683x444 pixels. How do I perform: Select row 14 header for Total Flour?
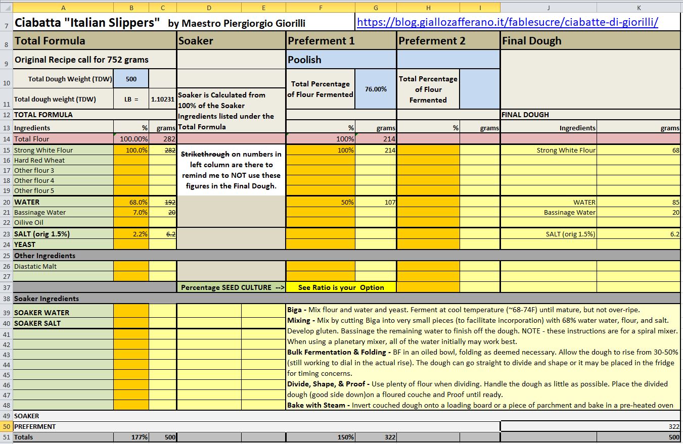6,139
